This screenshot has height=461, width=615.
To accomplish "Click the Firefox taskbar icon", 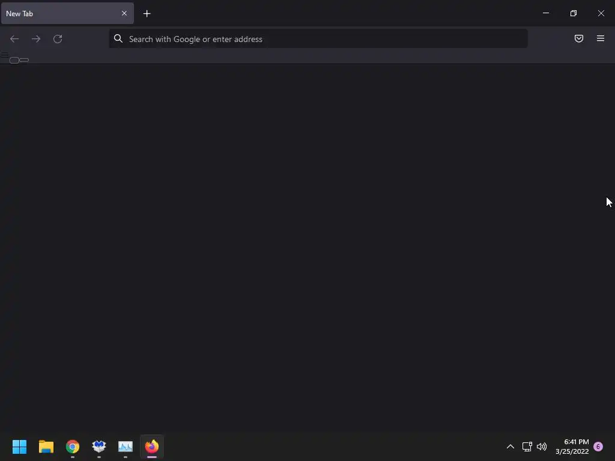I will click(x=152, y=447).
